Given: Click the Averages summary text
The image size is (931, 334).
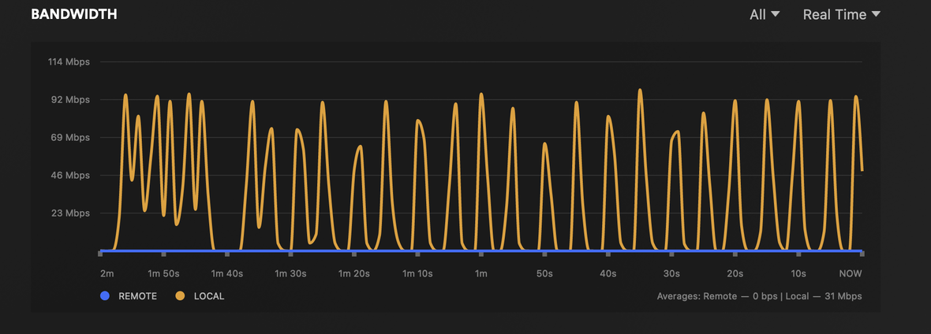Looking at the screenshot, I should tap(760, 296).
